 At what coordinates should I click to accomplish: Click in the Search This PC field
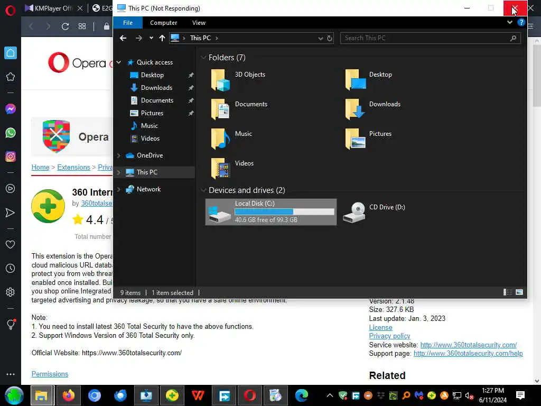pos(430,38)
